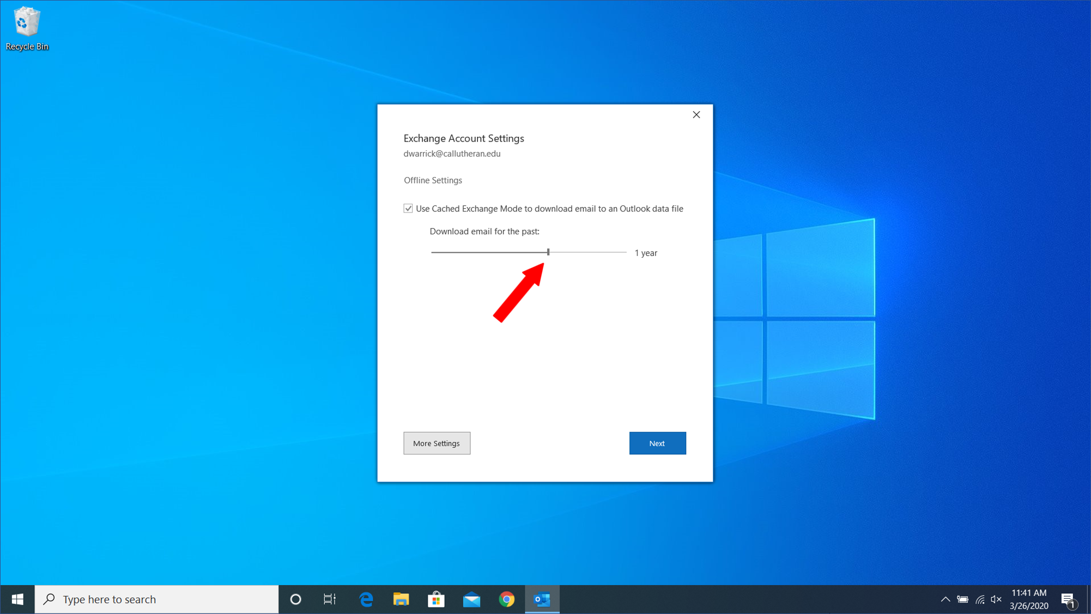Open Task View on the taskbar
Viewport: 1091px width, 614px height.
[x=330, y=599]
